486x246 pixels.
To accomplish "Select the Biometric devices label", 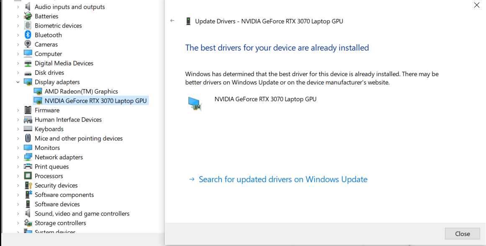I will point(58,25).
